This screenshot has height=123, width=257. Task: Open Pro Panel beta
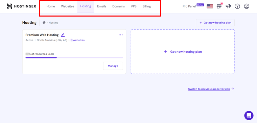pos(193,6)
